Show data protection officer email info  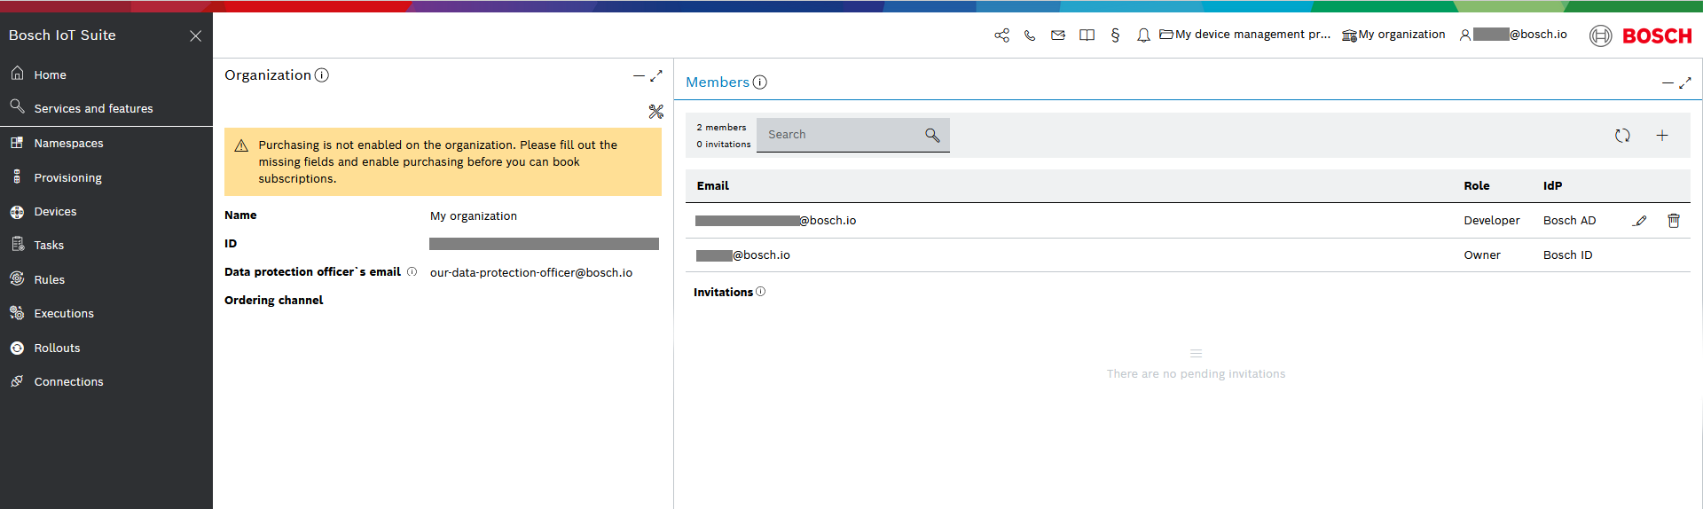pos(412,272)
